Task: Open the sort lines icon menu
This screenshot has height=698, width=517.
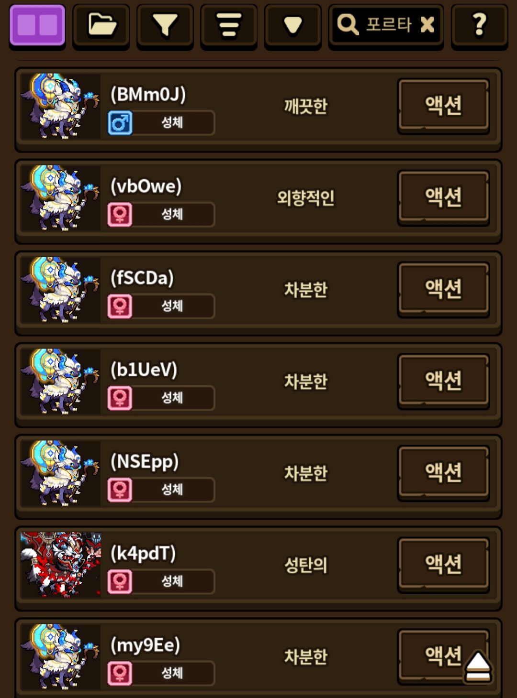Action: point(229,25)
